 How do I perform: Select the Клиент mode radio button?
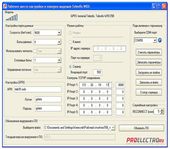(x=70, y=42)
